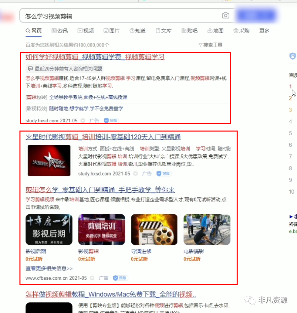Select hot-list item number 10

pos(291,192)
